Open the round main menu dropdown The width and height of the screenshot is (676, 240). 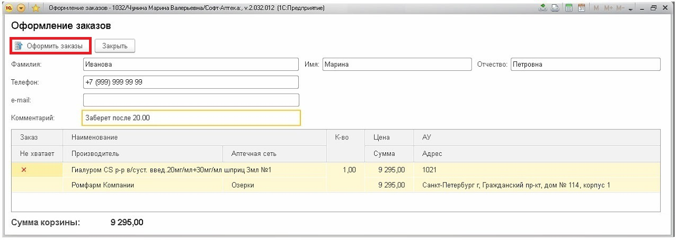point(21,8)
